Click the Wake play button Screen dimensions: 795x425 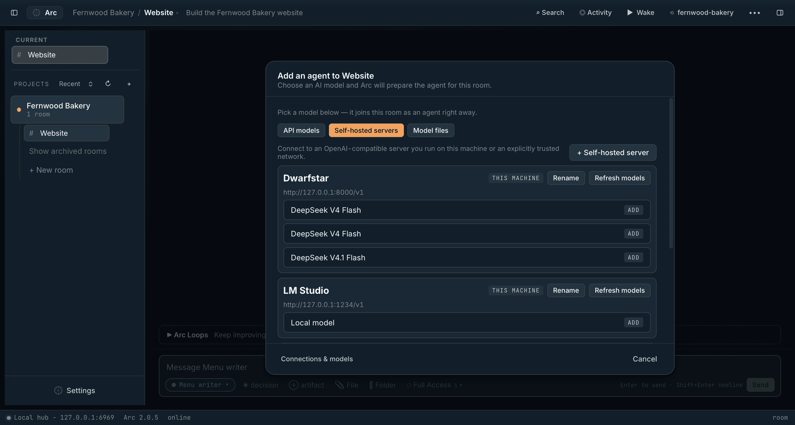[x=641, y=13]
